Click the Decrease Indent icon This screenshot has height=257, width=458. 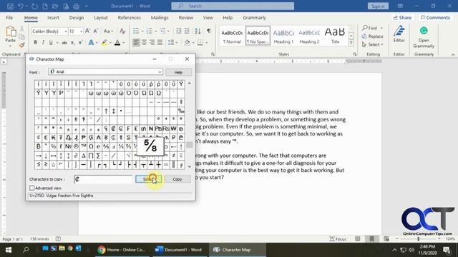[x=179, y=31]
